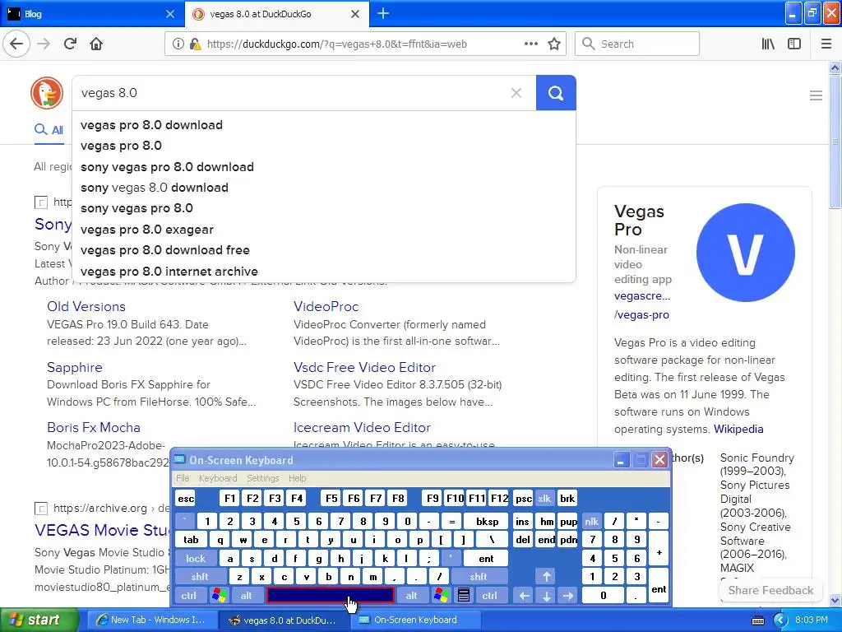842x632 pixels.
Task: Open the Firefox hamburger menu
Action: [x=826, y=44]
